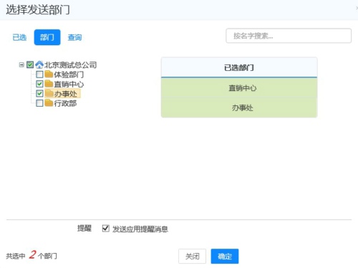Image resolution: width=358 pixels, height=268 pixels.
Task: Select the 直销中心 tree label
Action: [x=69, y=84]
